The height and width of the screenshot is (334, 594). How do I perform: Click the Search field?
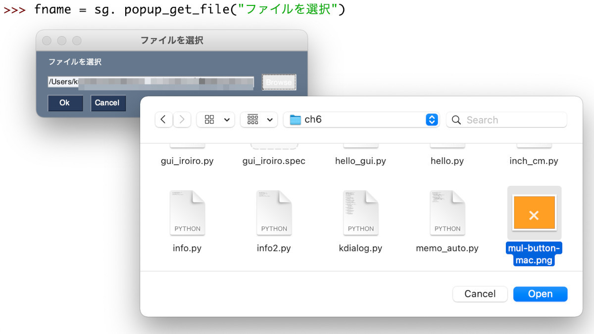[510, 120]
